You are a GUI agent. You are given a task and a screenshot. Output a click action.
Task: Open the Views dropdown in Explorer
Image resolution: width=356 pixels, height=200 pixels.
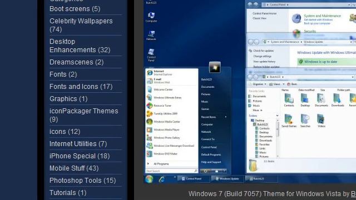276,84
